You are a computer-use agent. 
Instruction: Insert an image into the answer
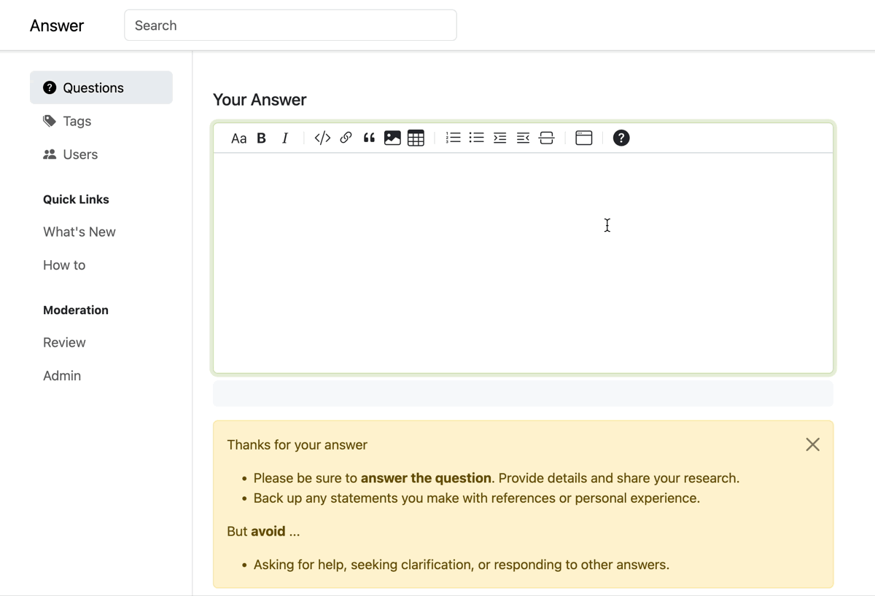[392, 138]
